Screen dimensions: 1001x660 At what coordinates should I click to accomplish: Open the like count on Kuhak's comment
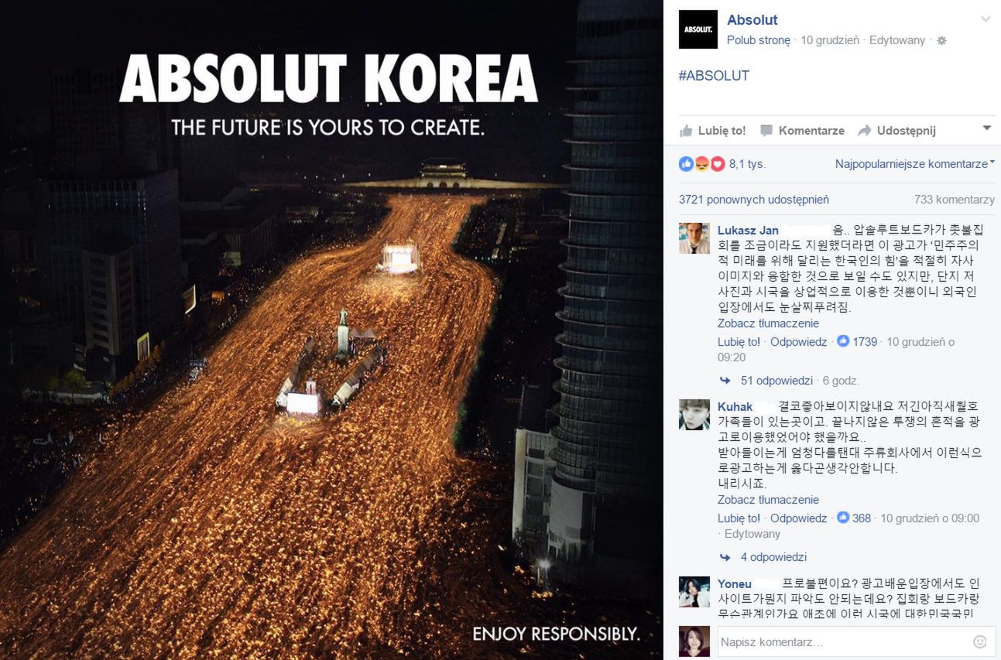(x=854, y=518)
